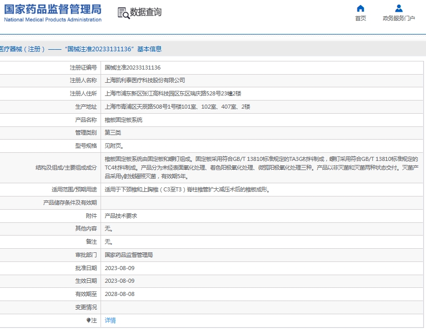Click the 生效日期 row label
Image resolution: width=426 pixels, height=331 pixels.
coord(86,281)
